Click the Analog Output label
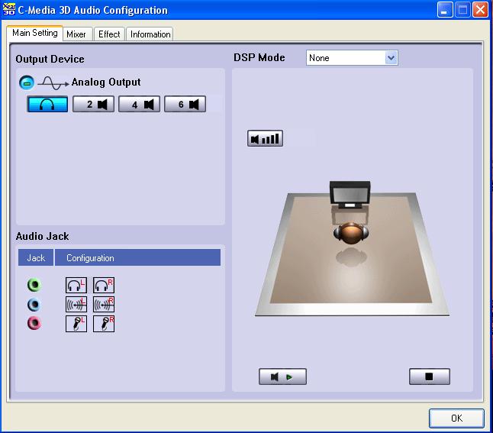493x433 pixels. (106, 82)
